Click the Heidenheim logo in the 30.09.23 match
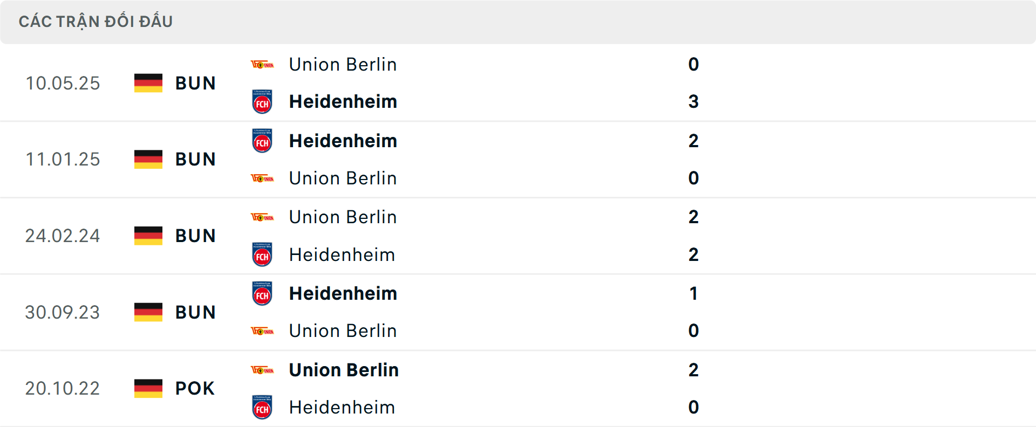Image resolution: width=1036 pixels, height=427 pixels. click(262, 294)
